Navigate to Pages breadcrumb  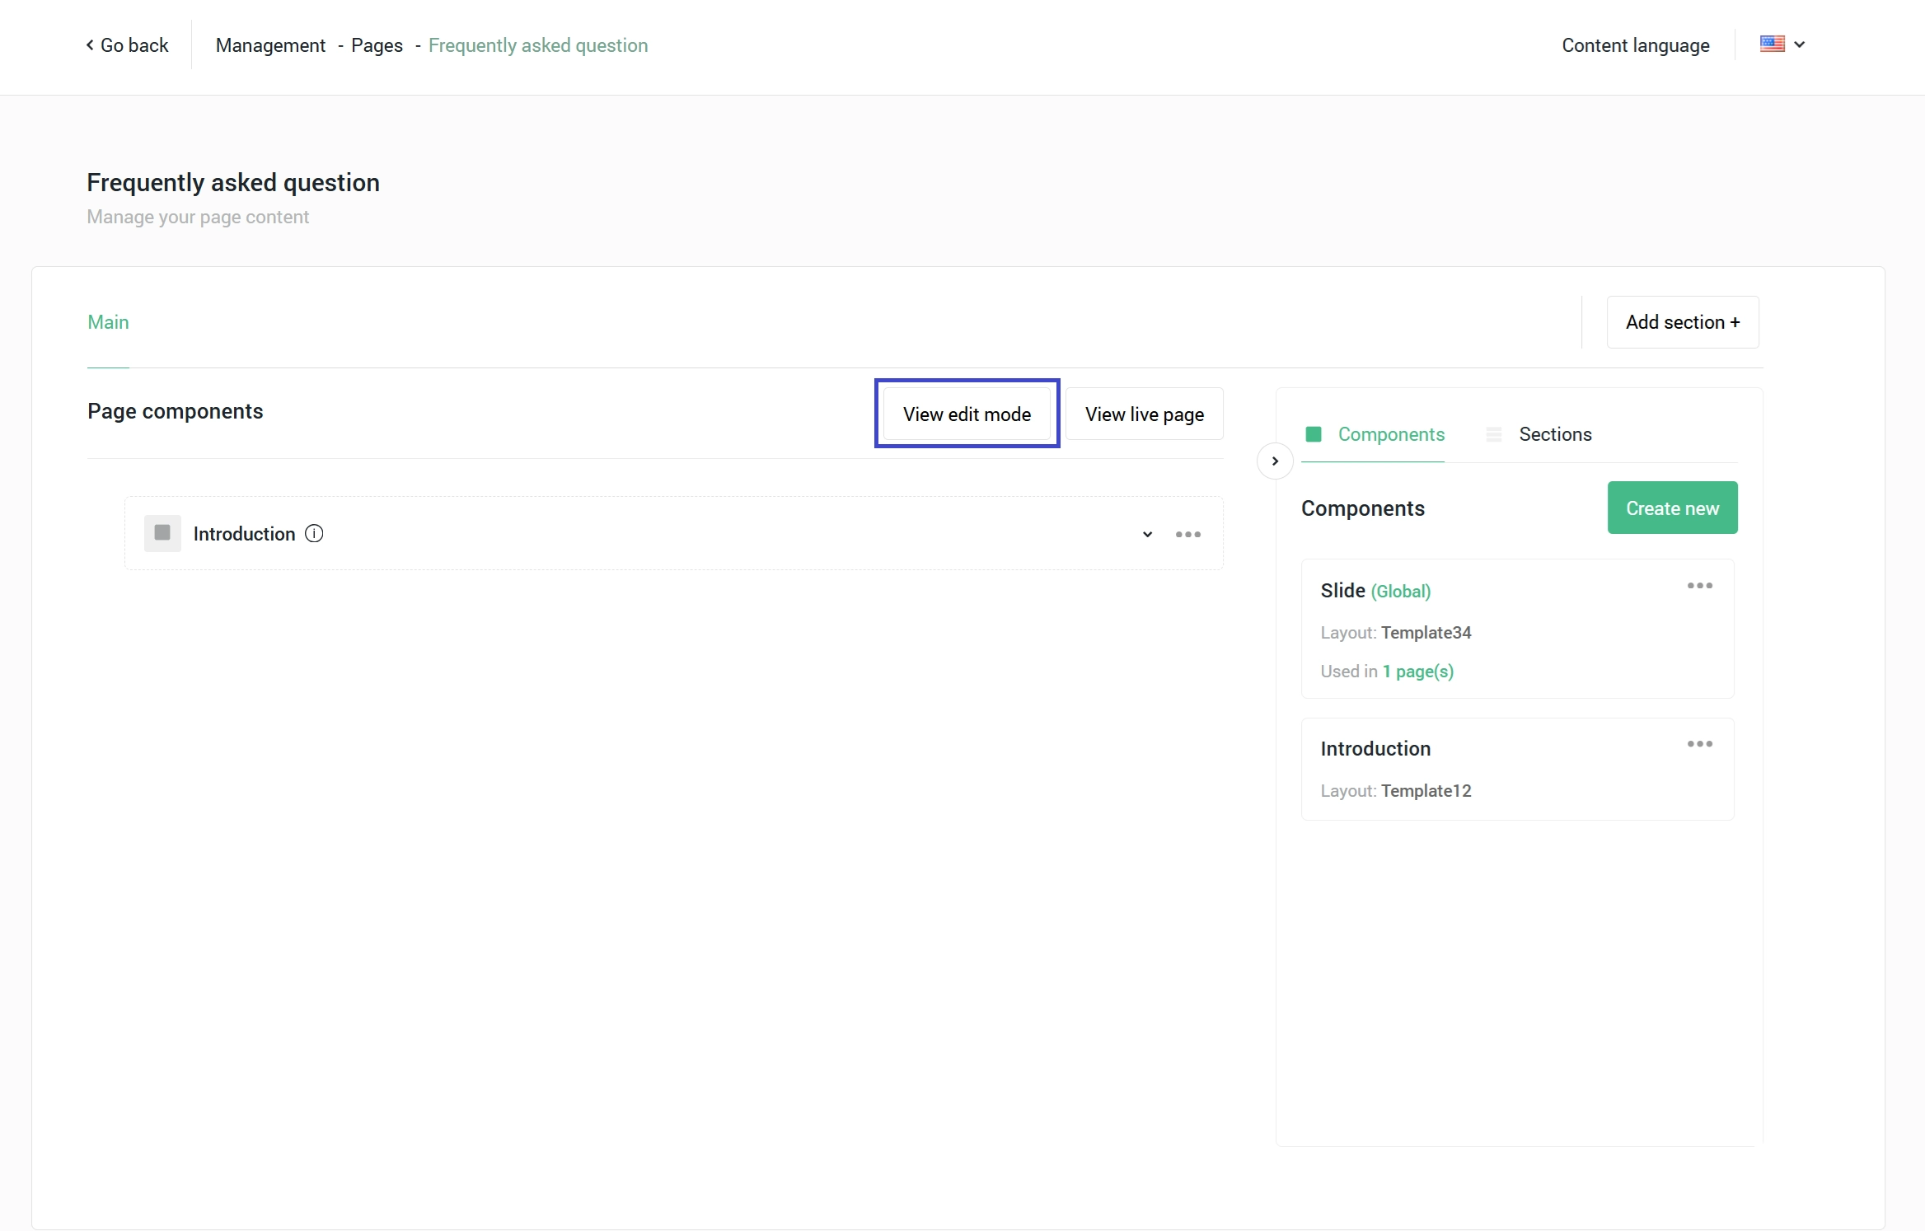click(x=377, y=45)
